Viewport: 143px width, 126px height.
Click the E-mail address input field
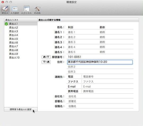tap(108, 87)
